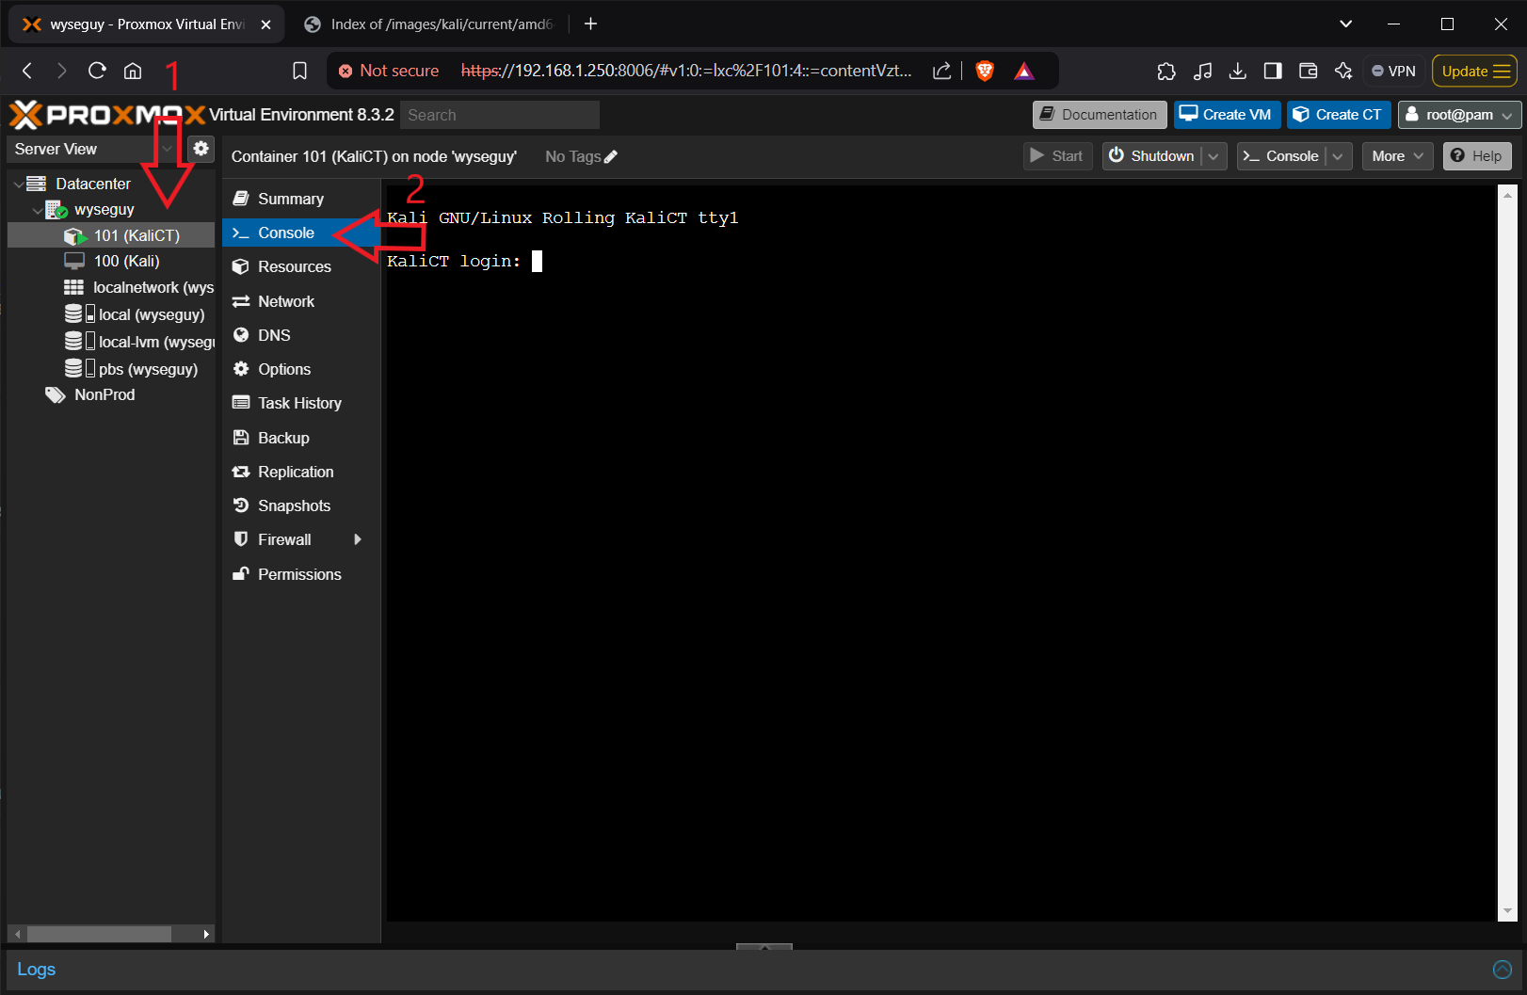Open the Network section
Viewport: 1527px width, 995px height.
pyautogui.click(x=301, y=301)
